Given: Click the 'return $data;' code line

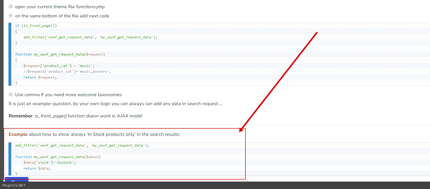Looking at the screenshot, I should (x=37, y=169).
